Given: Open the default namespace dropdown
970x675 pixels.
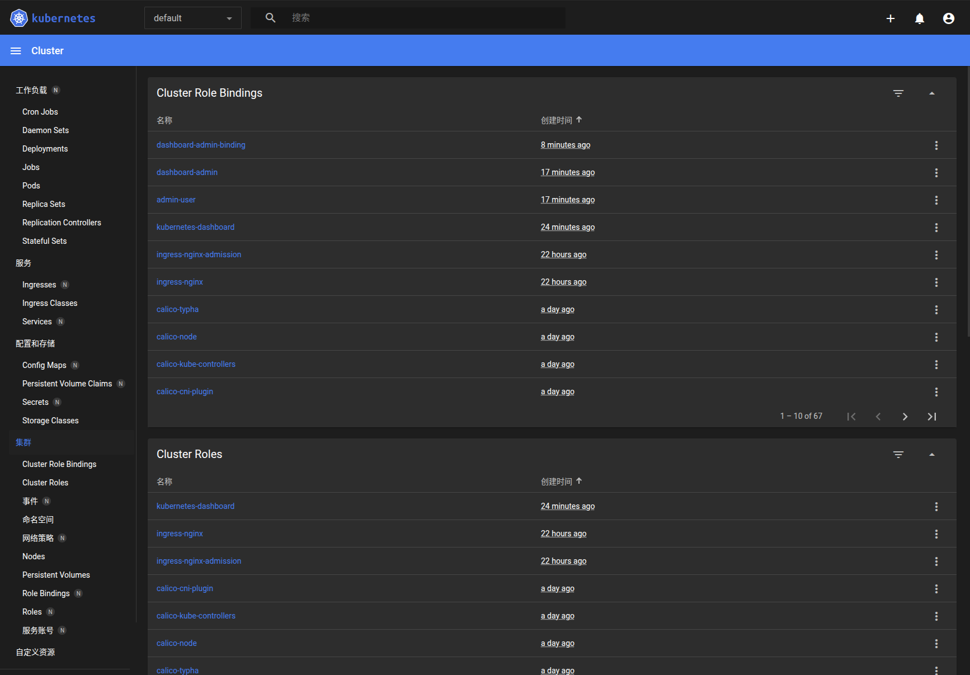Looking at the screenshot, I should 193,18.
